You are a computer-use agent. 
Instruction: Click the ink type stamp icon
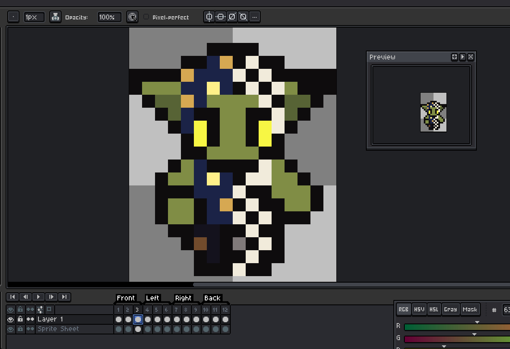click(x=55, y=17)
